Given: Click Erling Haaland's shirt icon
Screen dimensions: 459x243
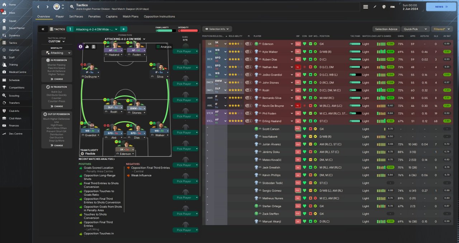Looking at the screenshot, I should pyautogui.click(x=256, y=121).
